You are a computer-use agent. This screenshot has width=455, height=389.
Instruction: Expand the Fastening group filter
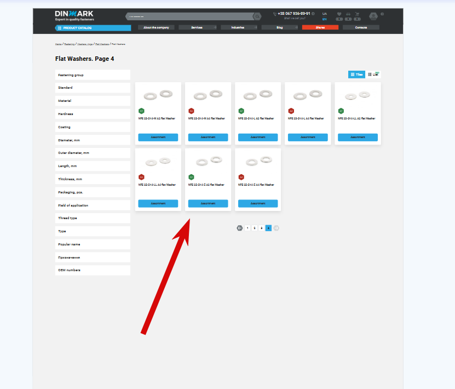(93, 75)
